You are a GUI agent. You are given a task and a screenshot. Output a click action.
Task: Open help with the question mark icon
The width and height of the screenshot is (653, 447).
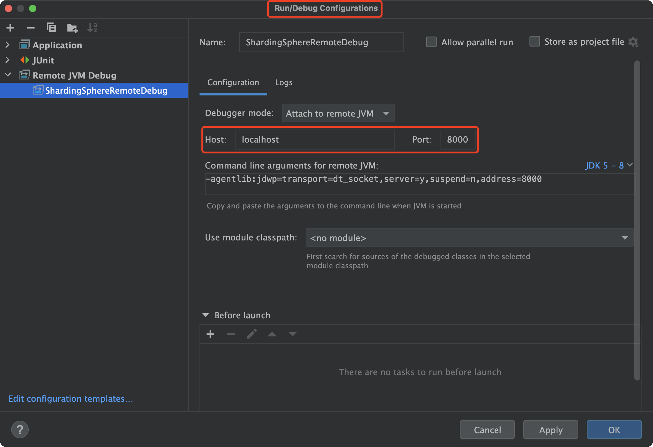pyautogui.click(x=20, y=429)
